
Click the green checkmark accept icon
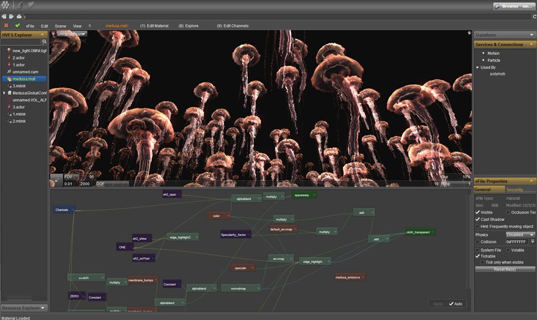coord(18,26)
